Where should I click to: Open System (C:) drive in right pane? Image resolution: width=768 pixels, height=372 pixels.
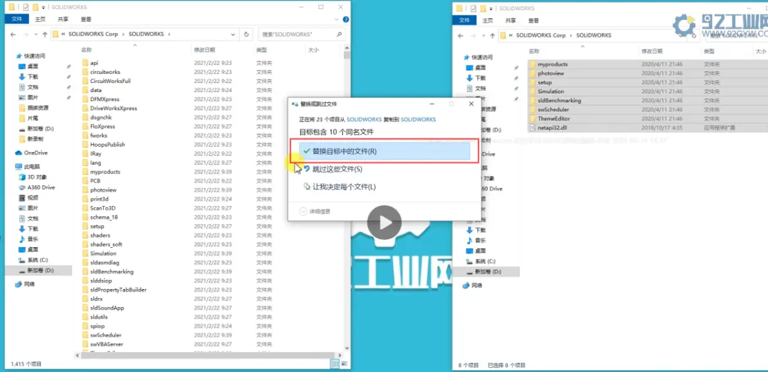pyautogui.click(x=485, y=261)
